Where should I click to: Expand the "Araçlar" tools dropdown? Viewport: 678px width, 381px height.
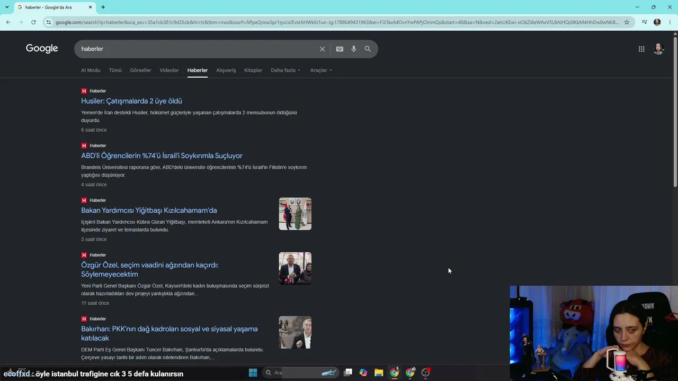coord(321,70)
